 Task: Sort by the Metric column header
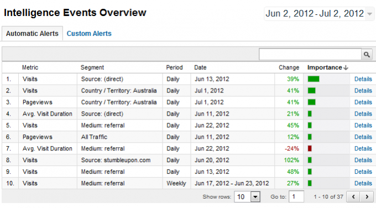pyautogui.click(x=30, y=67)
